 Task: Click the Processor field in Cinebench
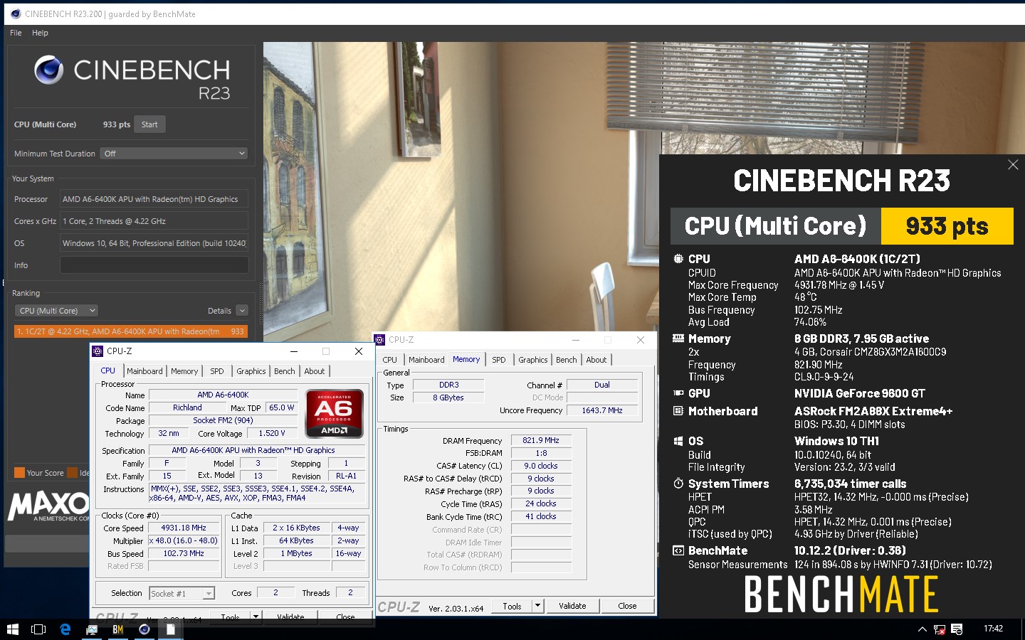click(x=154, y=199)
